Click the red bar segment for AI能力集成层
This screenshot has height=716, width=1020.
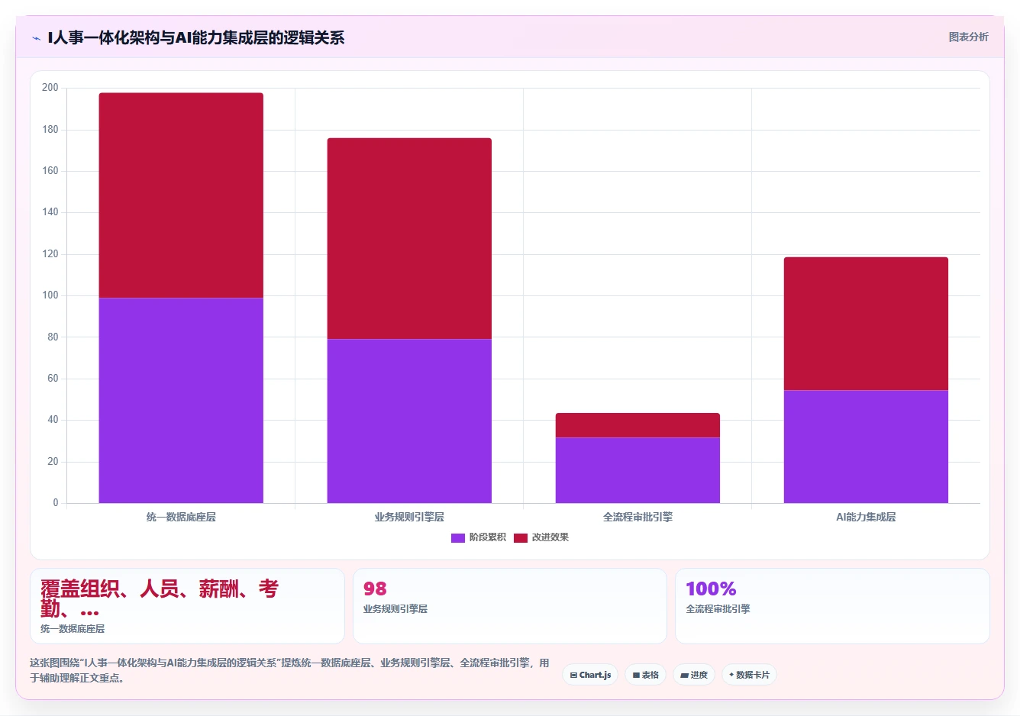(x=866, y=324)
